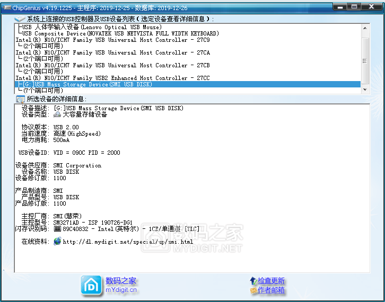Click the ChipGenius title bar app icon

click(x=7, y=7)
